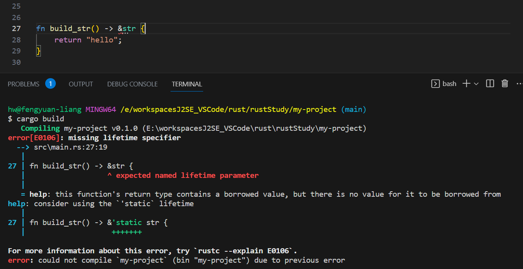523x269 pixels.
Task: Click the &str return type in editor
Action: point(127,29)
